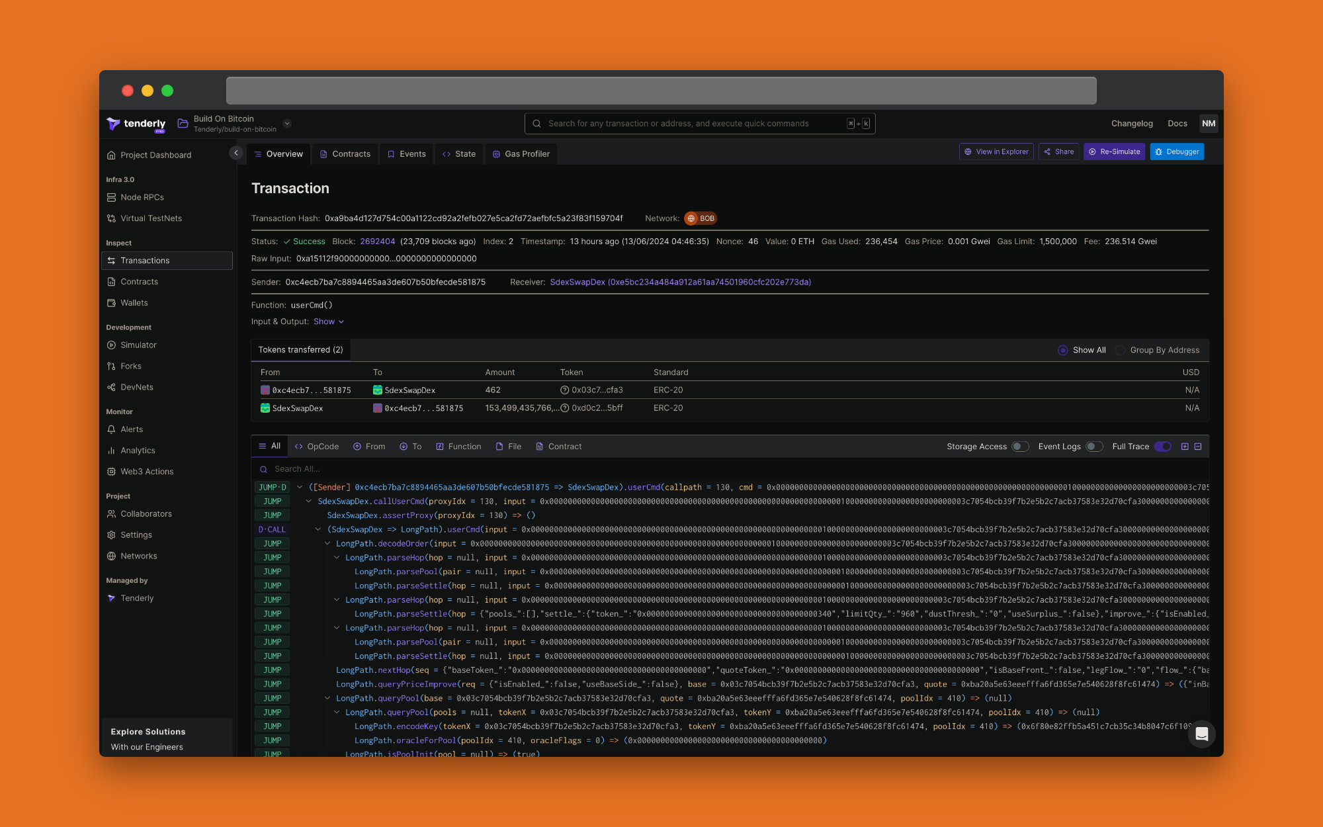1323x827 pixels.
Task: Click the Tenderly logo icon
Action: 114,124
